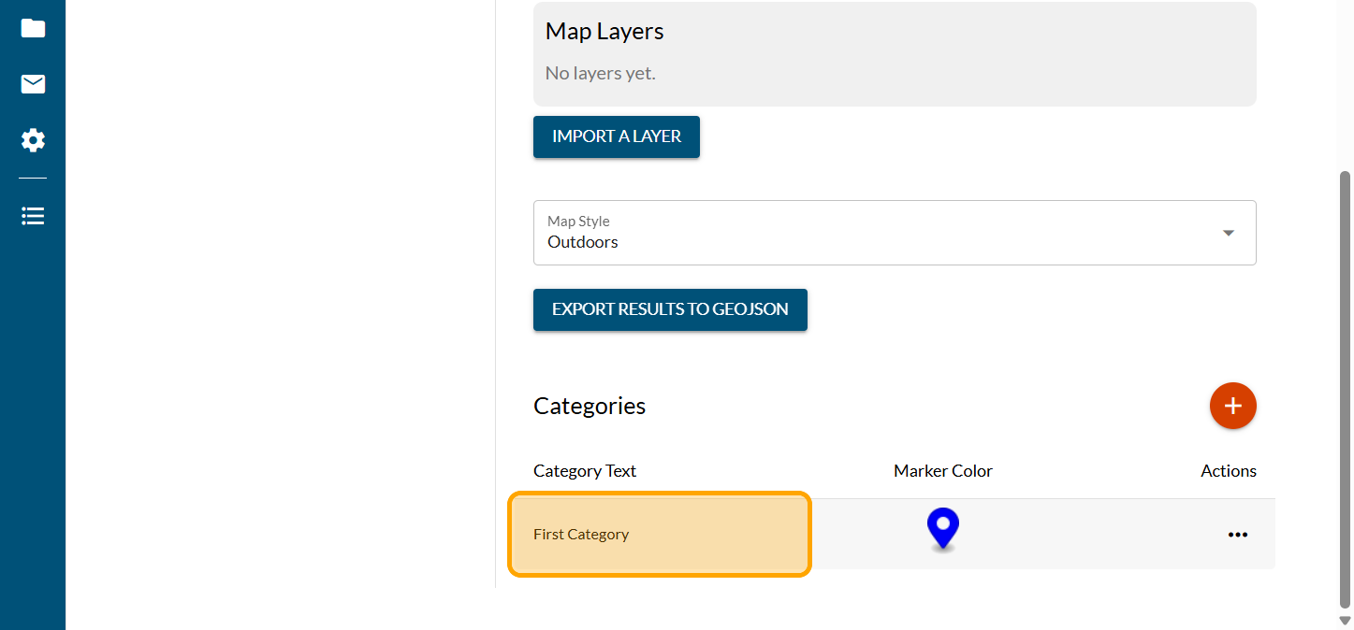Click the Category Text column header
The height and width of the screenshot is (630, 1354).
click(x=585, y=471)
